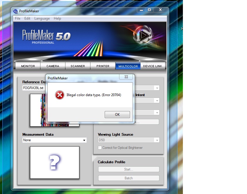Screen dimensions: 247x194
Task: Select the MULTICOLOR tab
Action: click(128, 66)
